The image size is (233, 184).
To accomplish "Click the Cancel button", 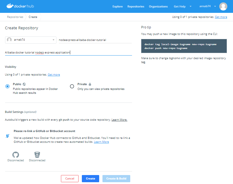I will pos(70,179).
